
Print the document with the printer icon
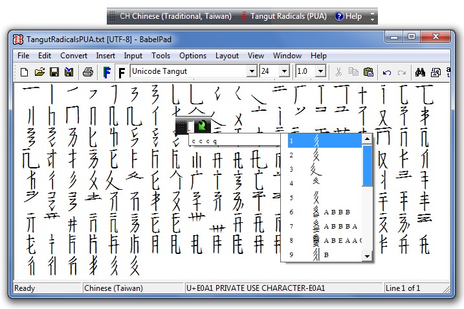(88, 72)
